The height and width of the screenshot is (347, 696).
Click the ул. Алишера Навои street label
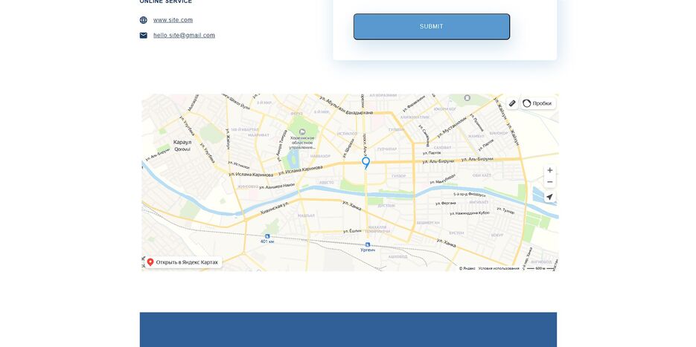pyautogui.click(x=277, y=186)
